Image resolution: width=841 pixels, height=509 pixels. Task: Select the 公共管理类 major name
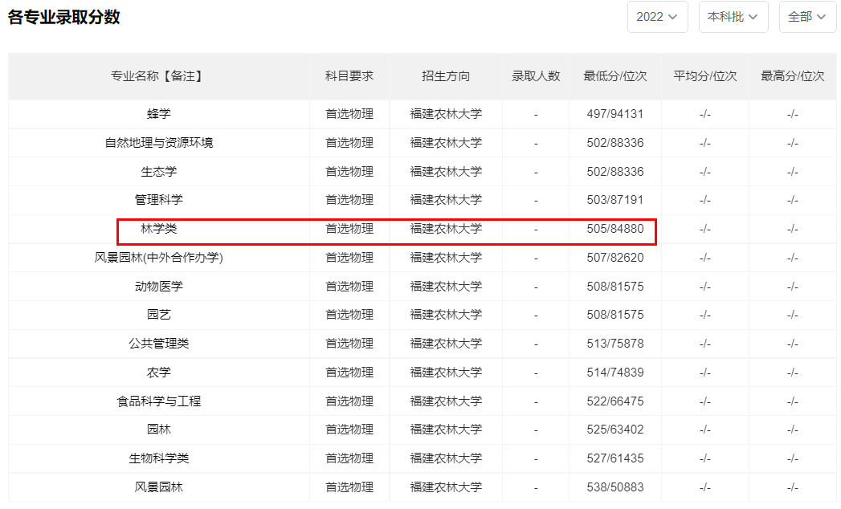coord(158,344)
